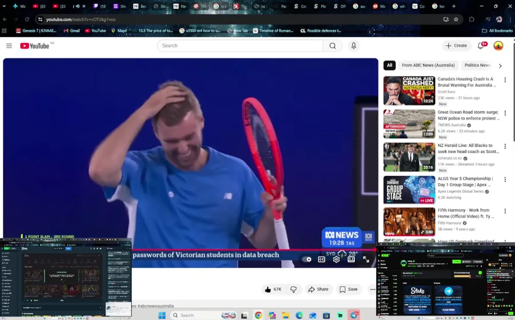This screenshot has height=320, width=515.
Task: Share this video
Action: [x=318, y=289]
